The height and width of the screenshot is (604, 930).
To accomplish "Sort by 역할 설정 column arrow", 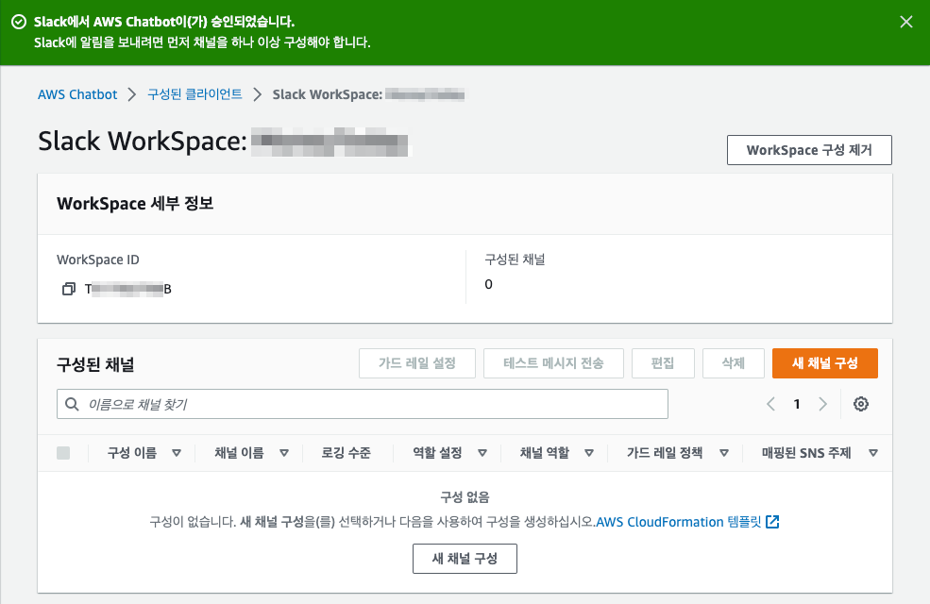I will point(482,453).
